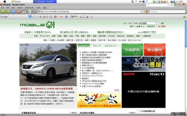
Task: Open the SANYO Xacti advertisement
Action: click(x=143, y=90)
